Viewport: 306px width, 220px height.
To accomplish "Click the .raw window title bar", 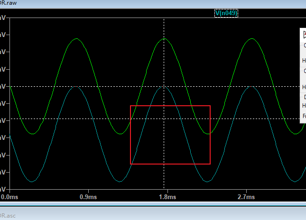I will click(153, 3).
